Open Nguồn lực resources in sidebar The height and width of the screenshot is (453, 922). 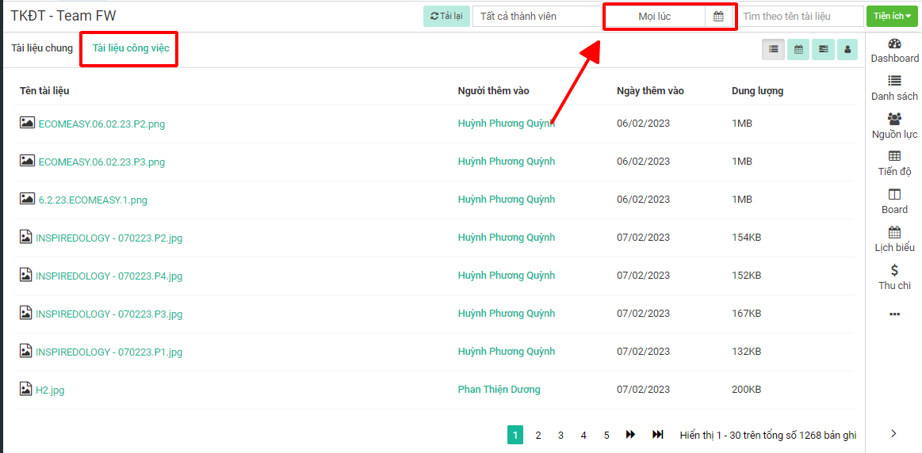[894, 126]
